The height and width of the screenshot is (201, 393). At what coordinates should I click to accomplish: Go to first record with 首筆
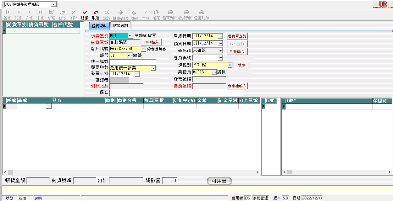coord(8,13)
